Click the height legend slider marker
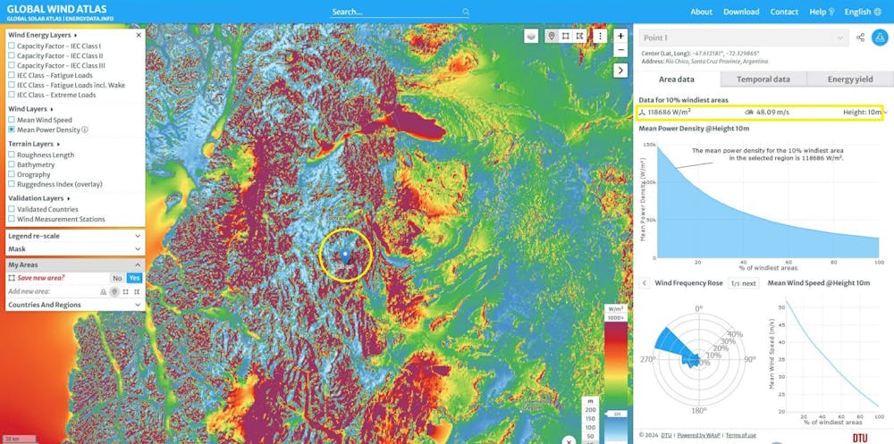 (616, 415)
